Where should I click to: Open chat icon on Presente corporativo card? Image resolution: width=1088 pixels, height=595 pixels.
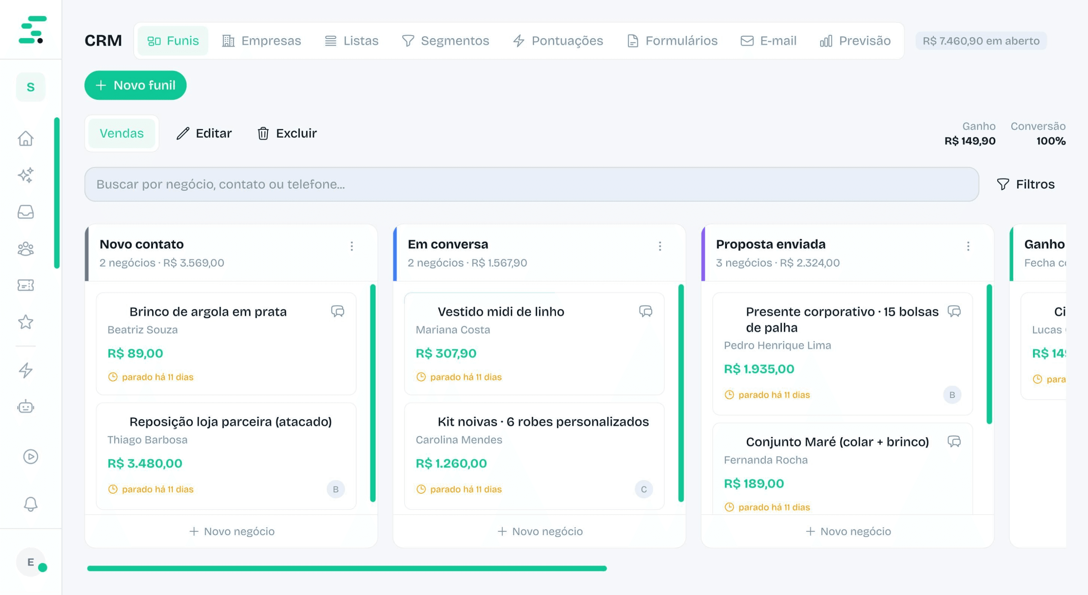tap(954, 311)
